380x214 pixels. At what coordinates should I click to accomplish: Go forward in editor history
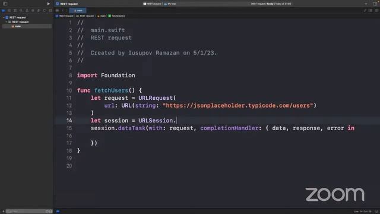coord(66,11)
